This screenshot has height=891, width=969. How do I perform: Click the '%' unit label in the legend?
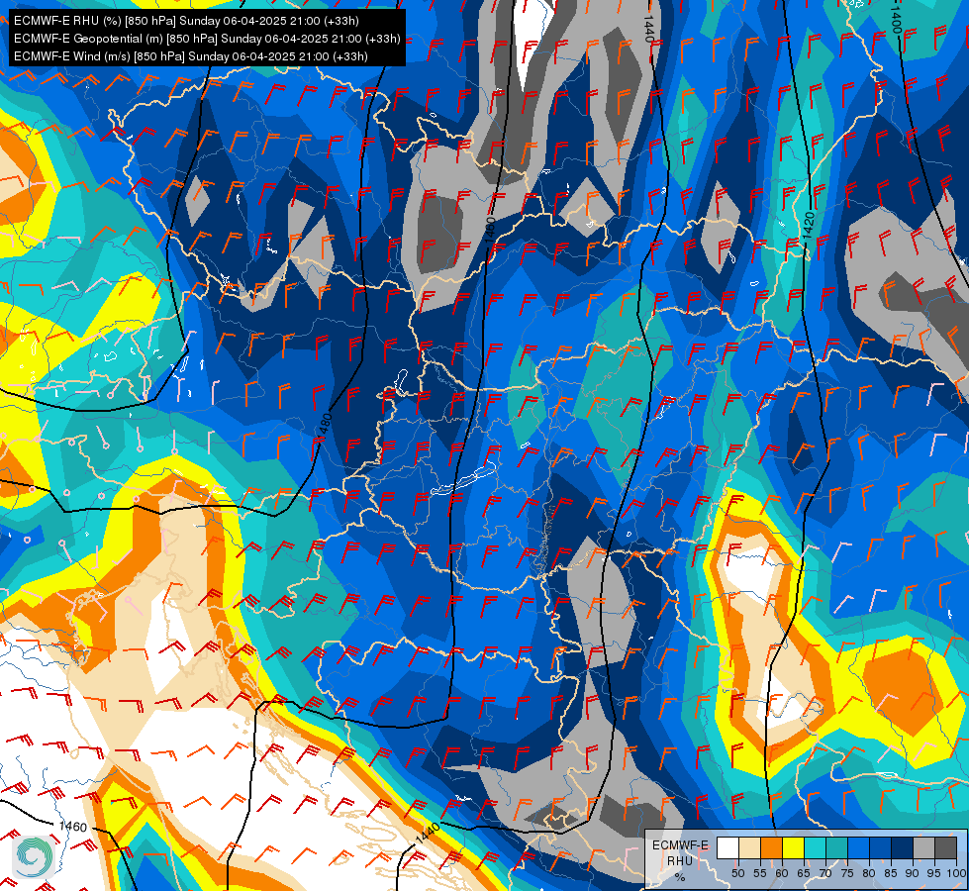680,877
